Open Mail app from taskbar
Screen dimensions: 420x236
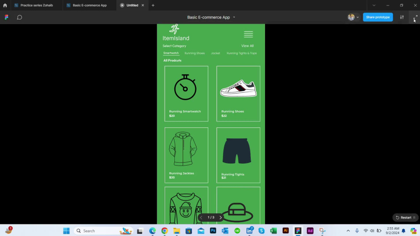(x=201, y=231)
